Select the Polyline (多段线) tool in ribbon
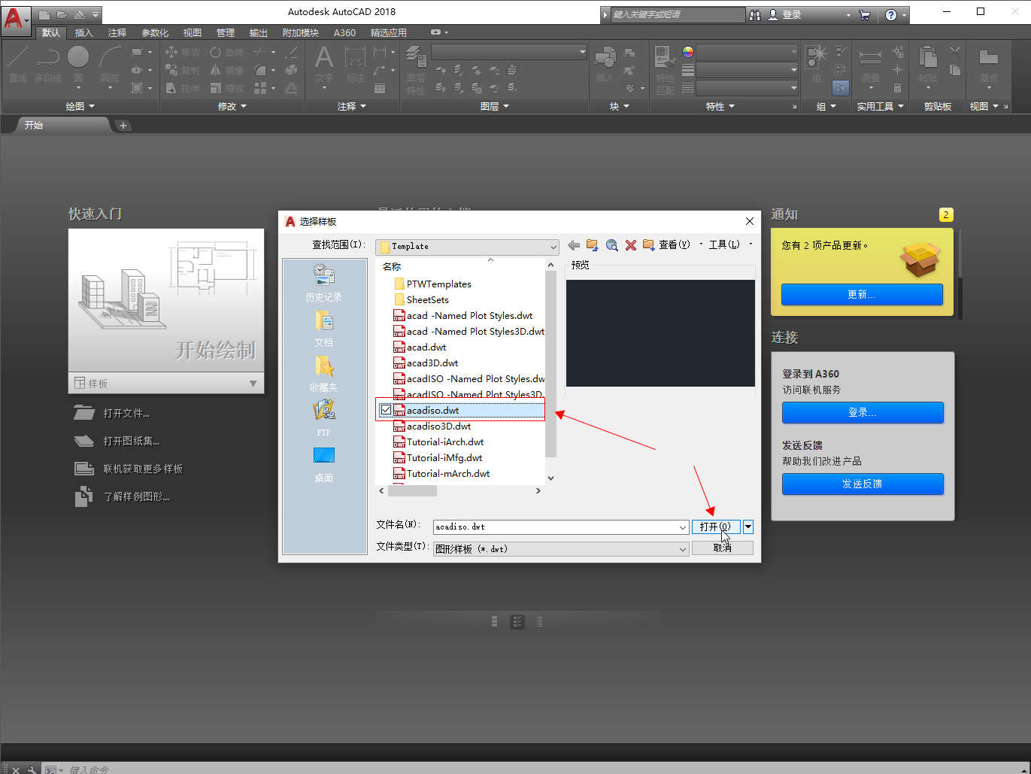1031x774 pixels. pyautogui.click(x=48, y=63)
